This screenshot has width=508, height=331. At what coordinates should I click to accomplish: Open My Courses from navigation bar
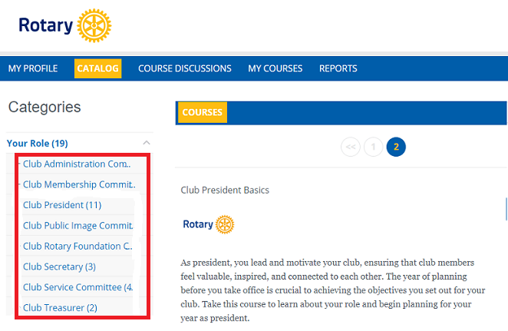275,68
